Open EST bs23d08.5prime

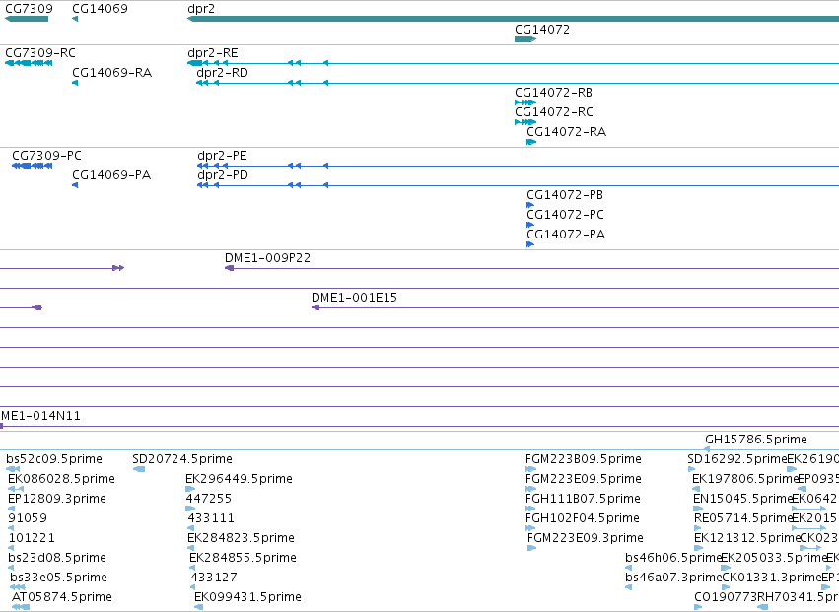coord(57,558)
